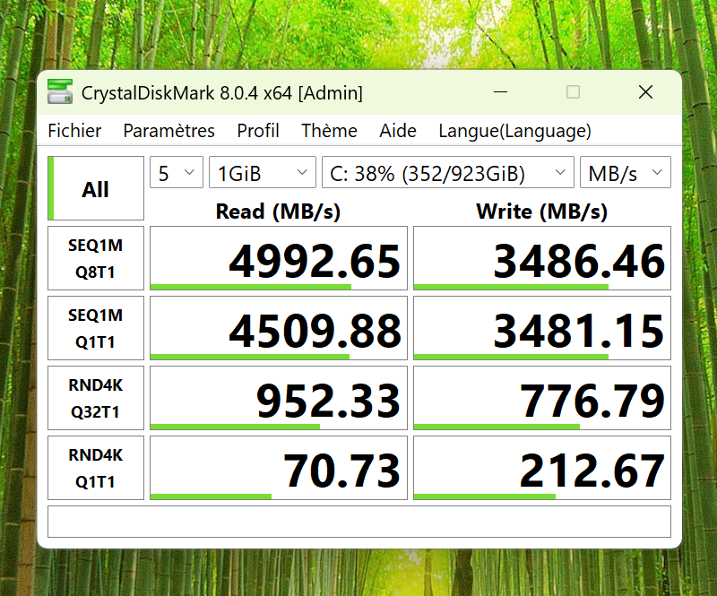Image resolution: width=717 pixels, height=596 pixels.
Task: Run all benchmarks with the All button
Action: point(95,189)
